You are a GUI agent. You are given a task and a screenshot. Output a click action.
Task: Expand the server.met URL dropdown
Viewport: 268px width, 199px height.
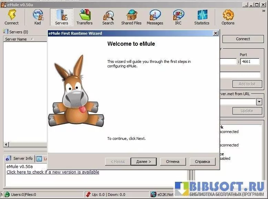tap(259, 102)
